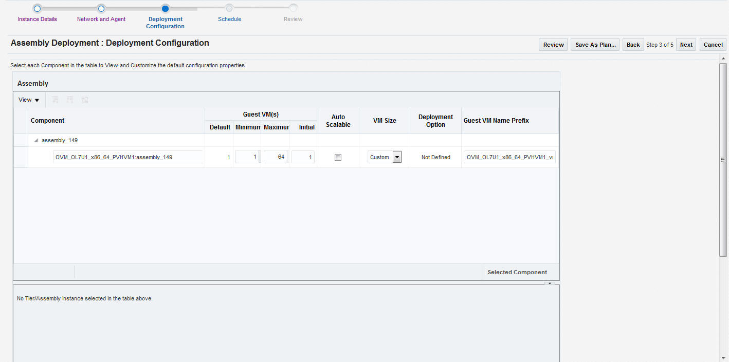Click the Step 3 of 5 label
This screenshot has width=729, height=362.
[x=660, y=45]
